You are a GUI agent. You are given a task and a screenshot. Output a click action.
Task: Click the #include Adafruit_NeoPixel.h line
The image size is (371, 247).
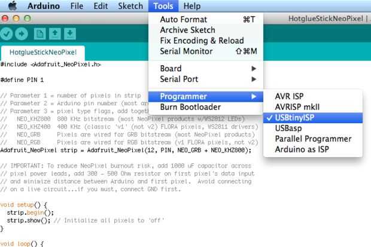pyautogui.click(x=51, y=65)
